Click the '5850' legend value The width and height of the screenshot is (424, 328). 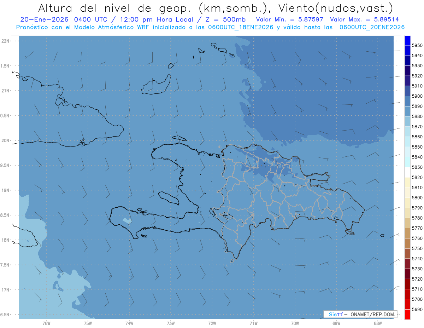(417, 147)
